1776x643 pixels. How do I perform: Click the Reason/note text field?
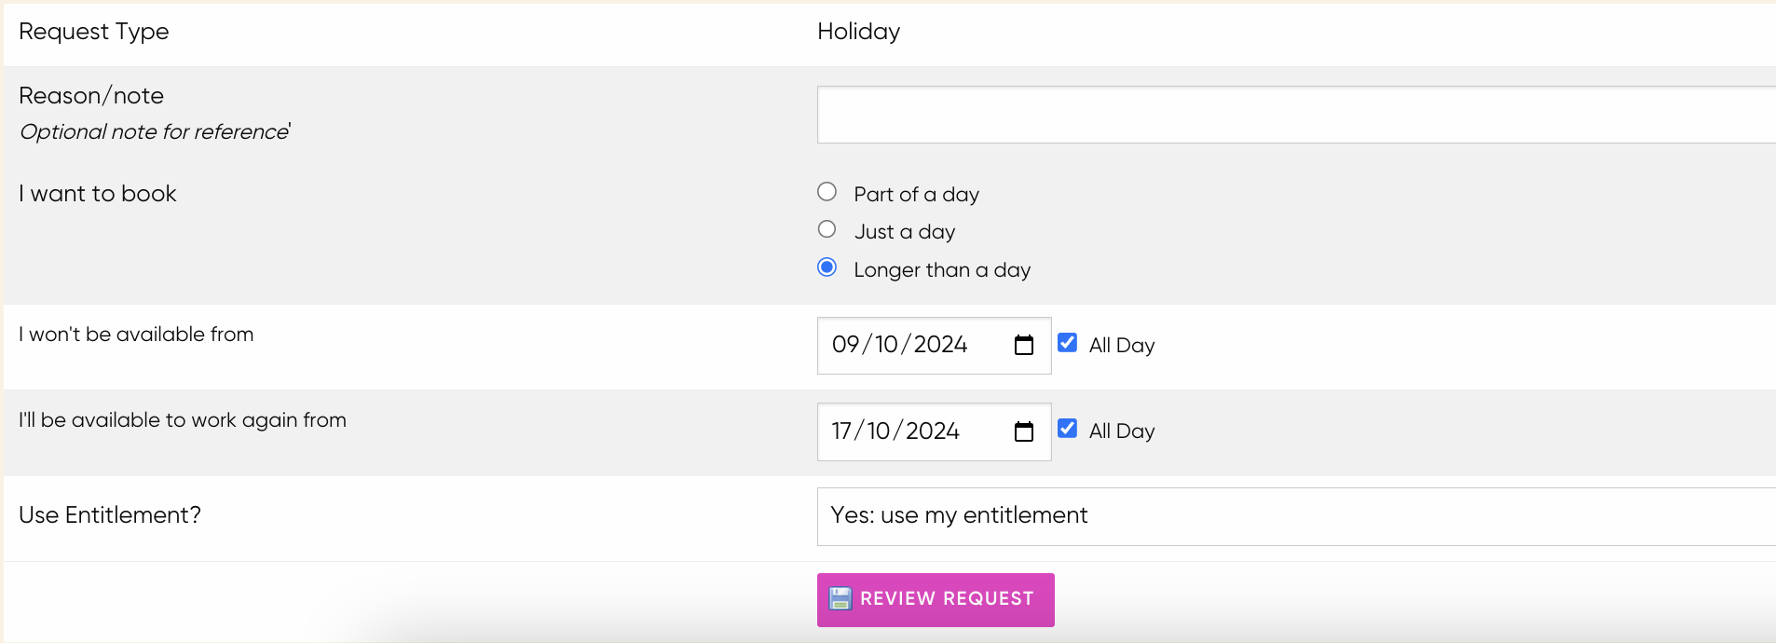point(1296,115)
